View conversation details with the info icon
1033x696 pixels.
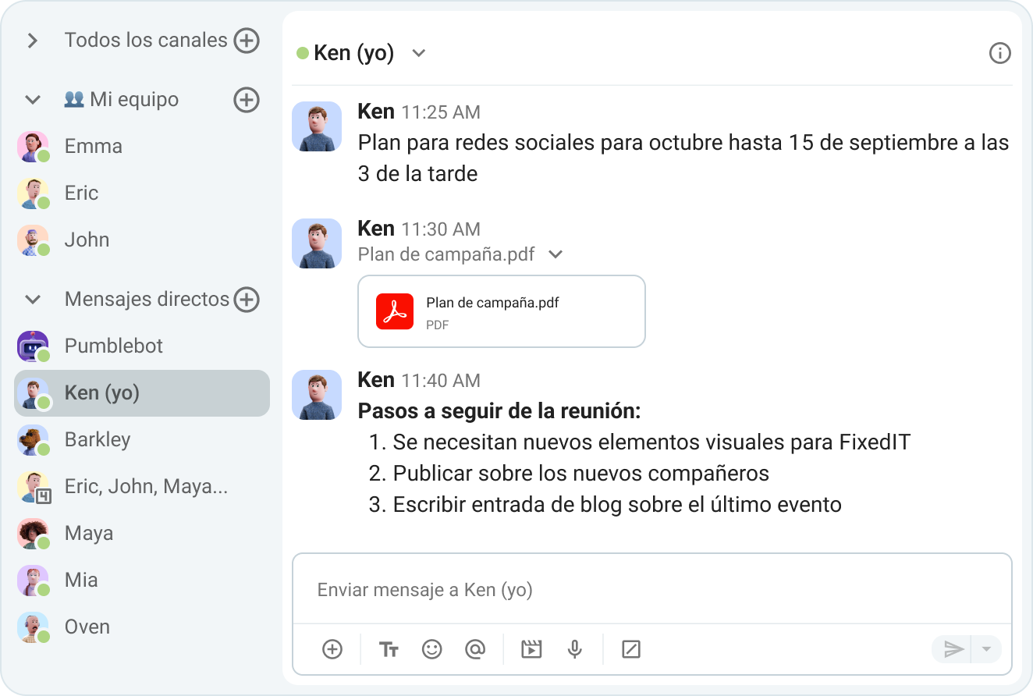pos(999,52)
